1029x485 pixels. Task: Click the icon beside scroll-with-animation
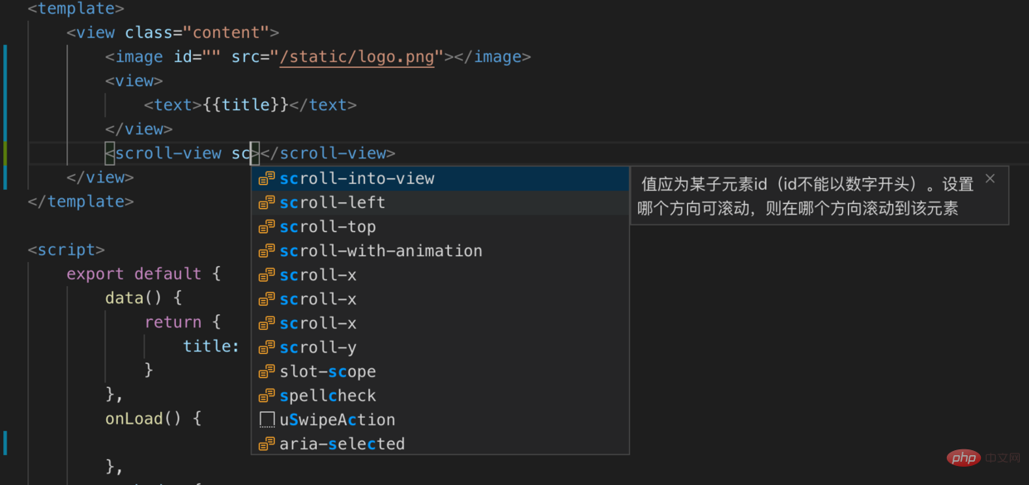click(266, 251)
